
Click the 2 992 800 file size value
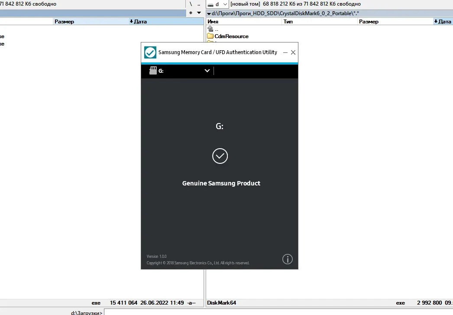click(x=429, y=303)
